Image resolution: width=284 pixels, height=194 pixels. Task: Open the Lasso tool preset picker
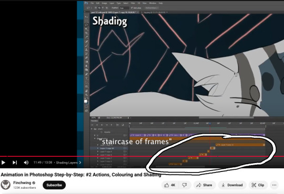pos(89,8)
